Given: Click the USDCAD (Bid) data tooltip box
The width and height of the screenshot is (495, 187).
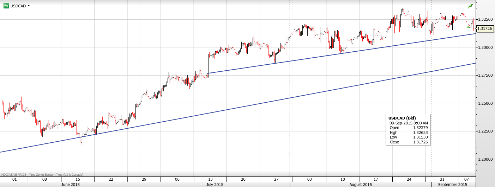Looking at the screenshot, I should click(x=408, y=130).
